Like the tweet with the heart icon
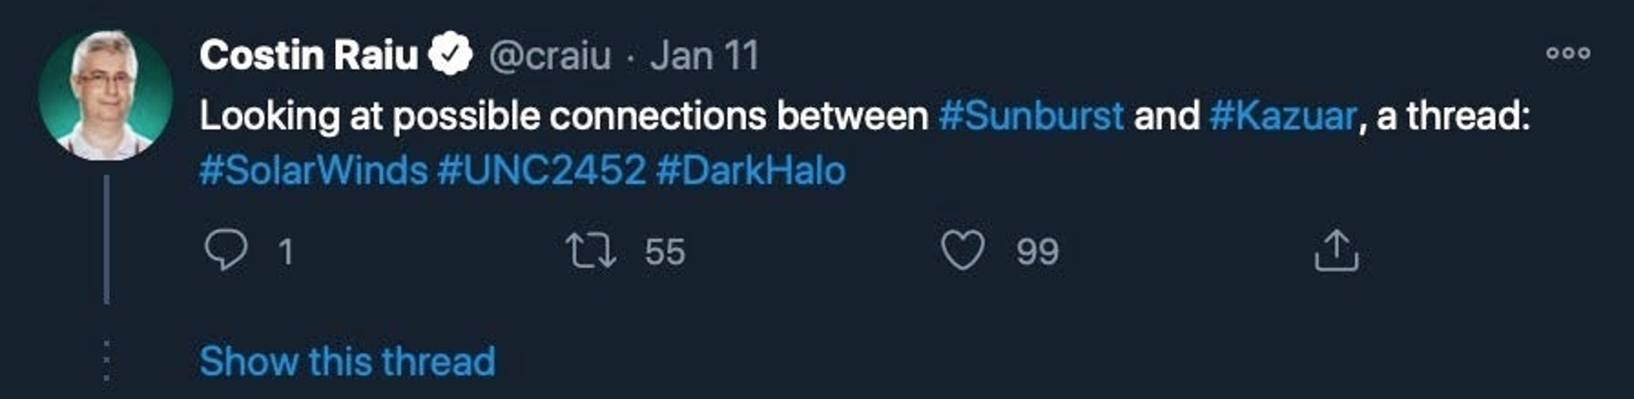1634x399 pixels. tap(963, 250)
